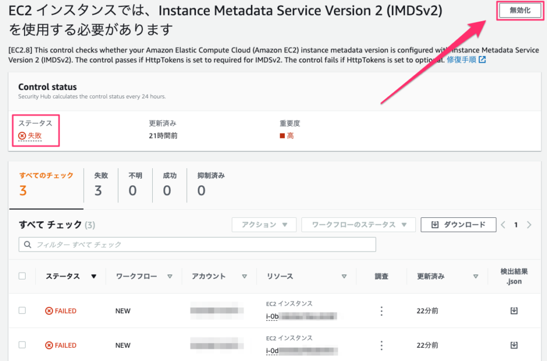547x361 pixels.
Task: Sort by ステータス column arrow
Action: [x=93, y=277]
